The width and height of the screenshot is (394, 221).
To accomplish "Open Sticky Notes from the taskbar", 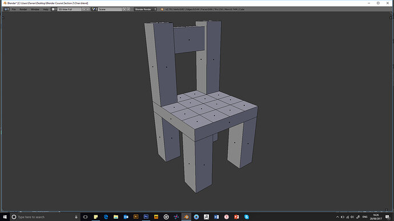I will pos(96,217).
